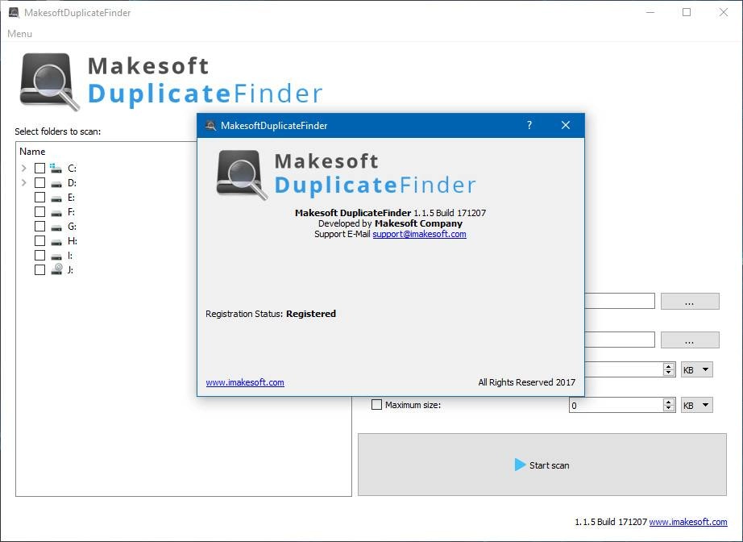Screen dimensions: 743x542
Task: Tick the C: drive checkbox
Action: [39, 168]
